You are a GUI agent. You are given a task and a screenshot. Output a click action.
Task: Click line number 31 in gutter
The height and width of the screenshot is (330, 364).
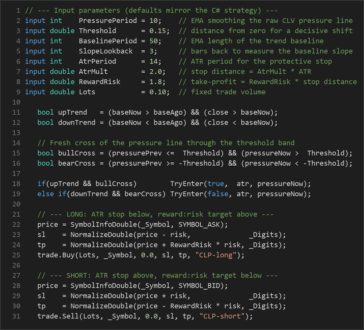pyautogui.click(x=16, y=316)
